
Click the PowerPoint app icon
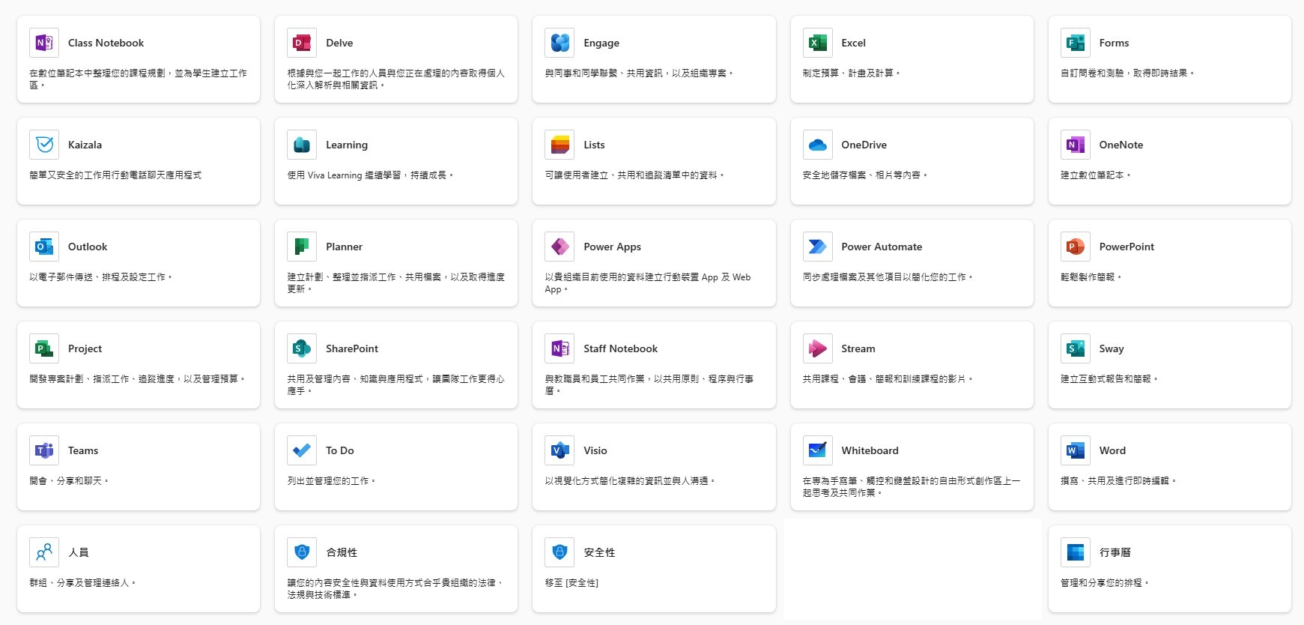tap(1076, 247)
